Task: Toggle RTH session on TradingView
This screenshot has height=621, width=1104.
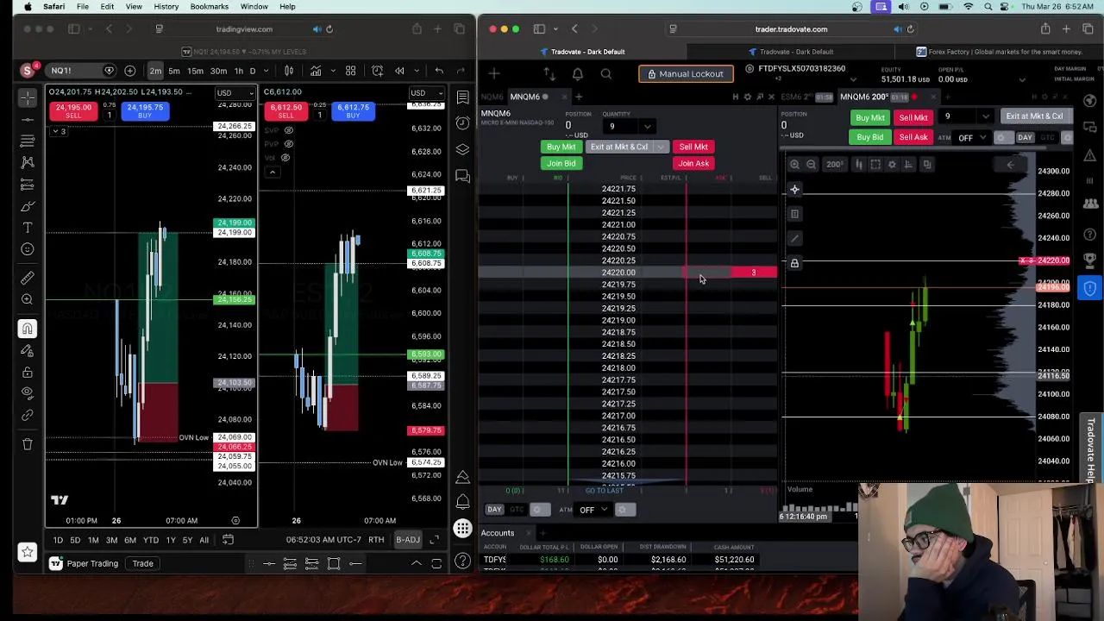Action: click(x=376, y=540)
